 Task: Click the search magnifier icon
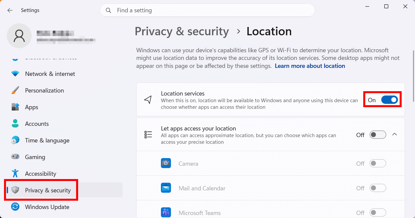coord(109,10)
